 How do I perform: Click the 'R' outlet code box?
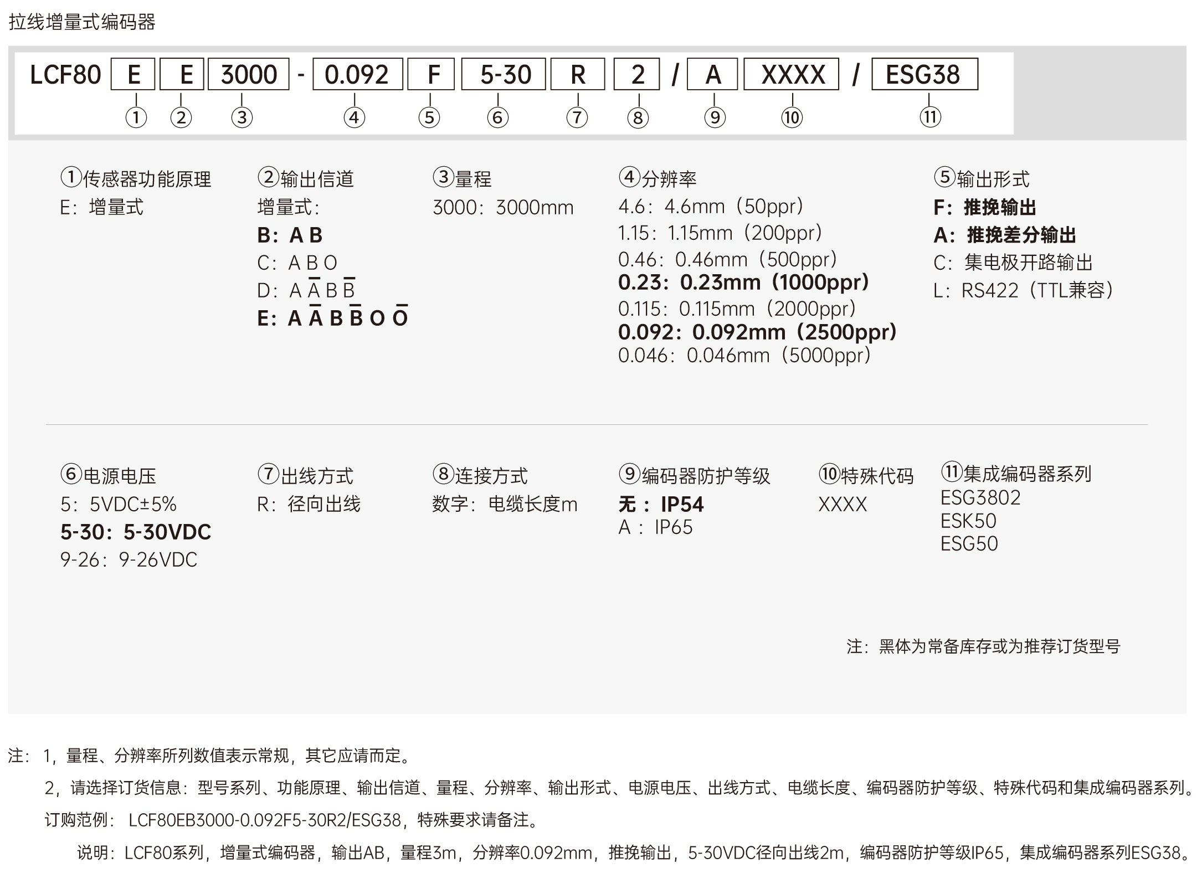pos(578,74)
